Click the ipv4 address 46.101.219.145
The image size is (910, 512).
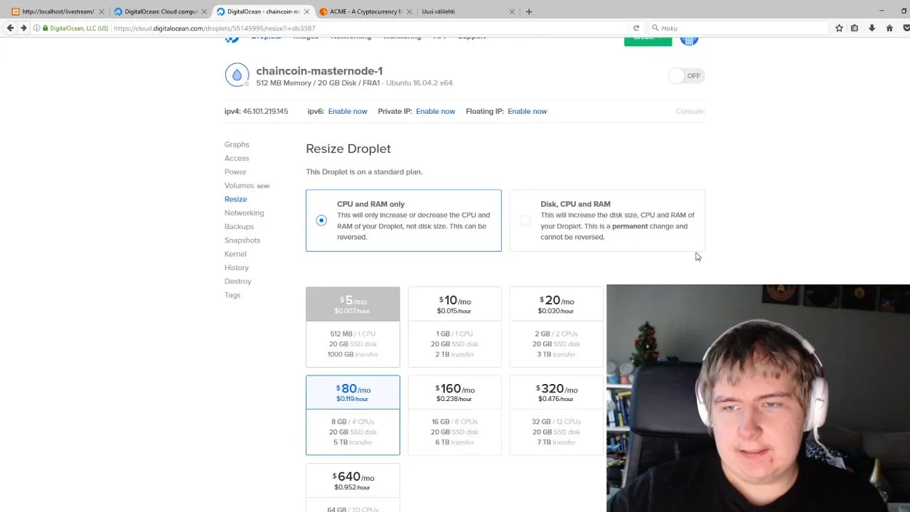tap(265, 111)
